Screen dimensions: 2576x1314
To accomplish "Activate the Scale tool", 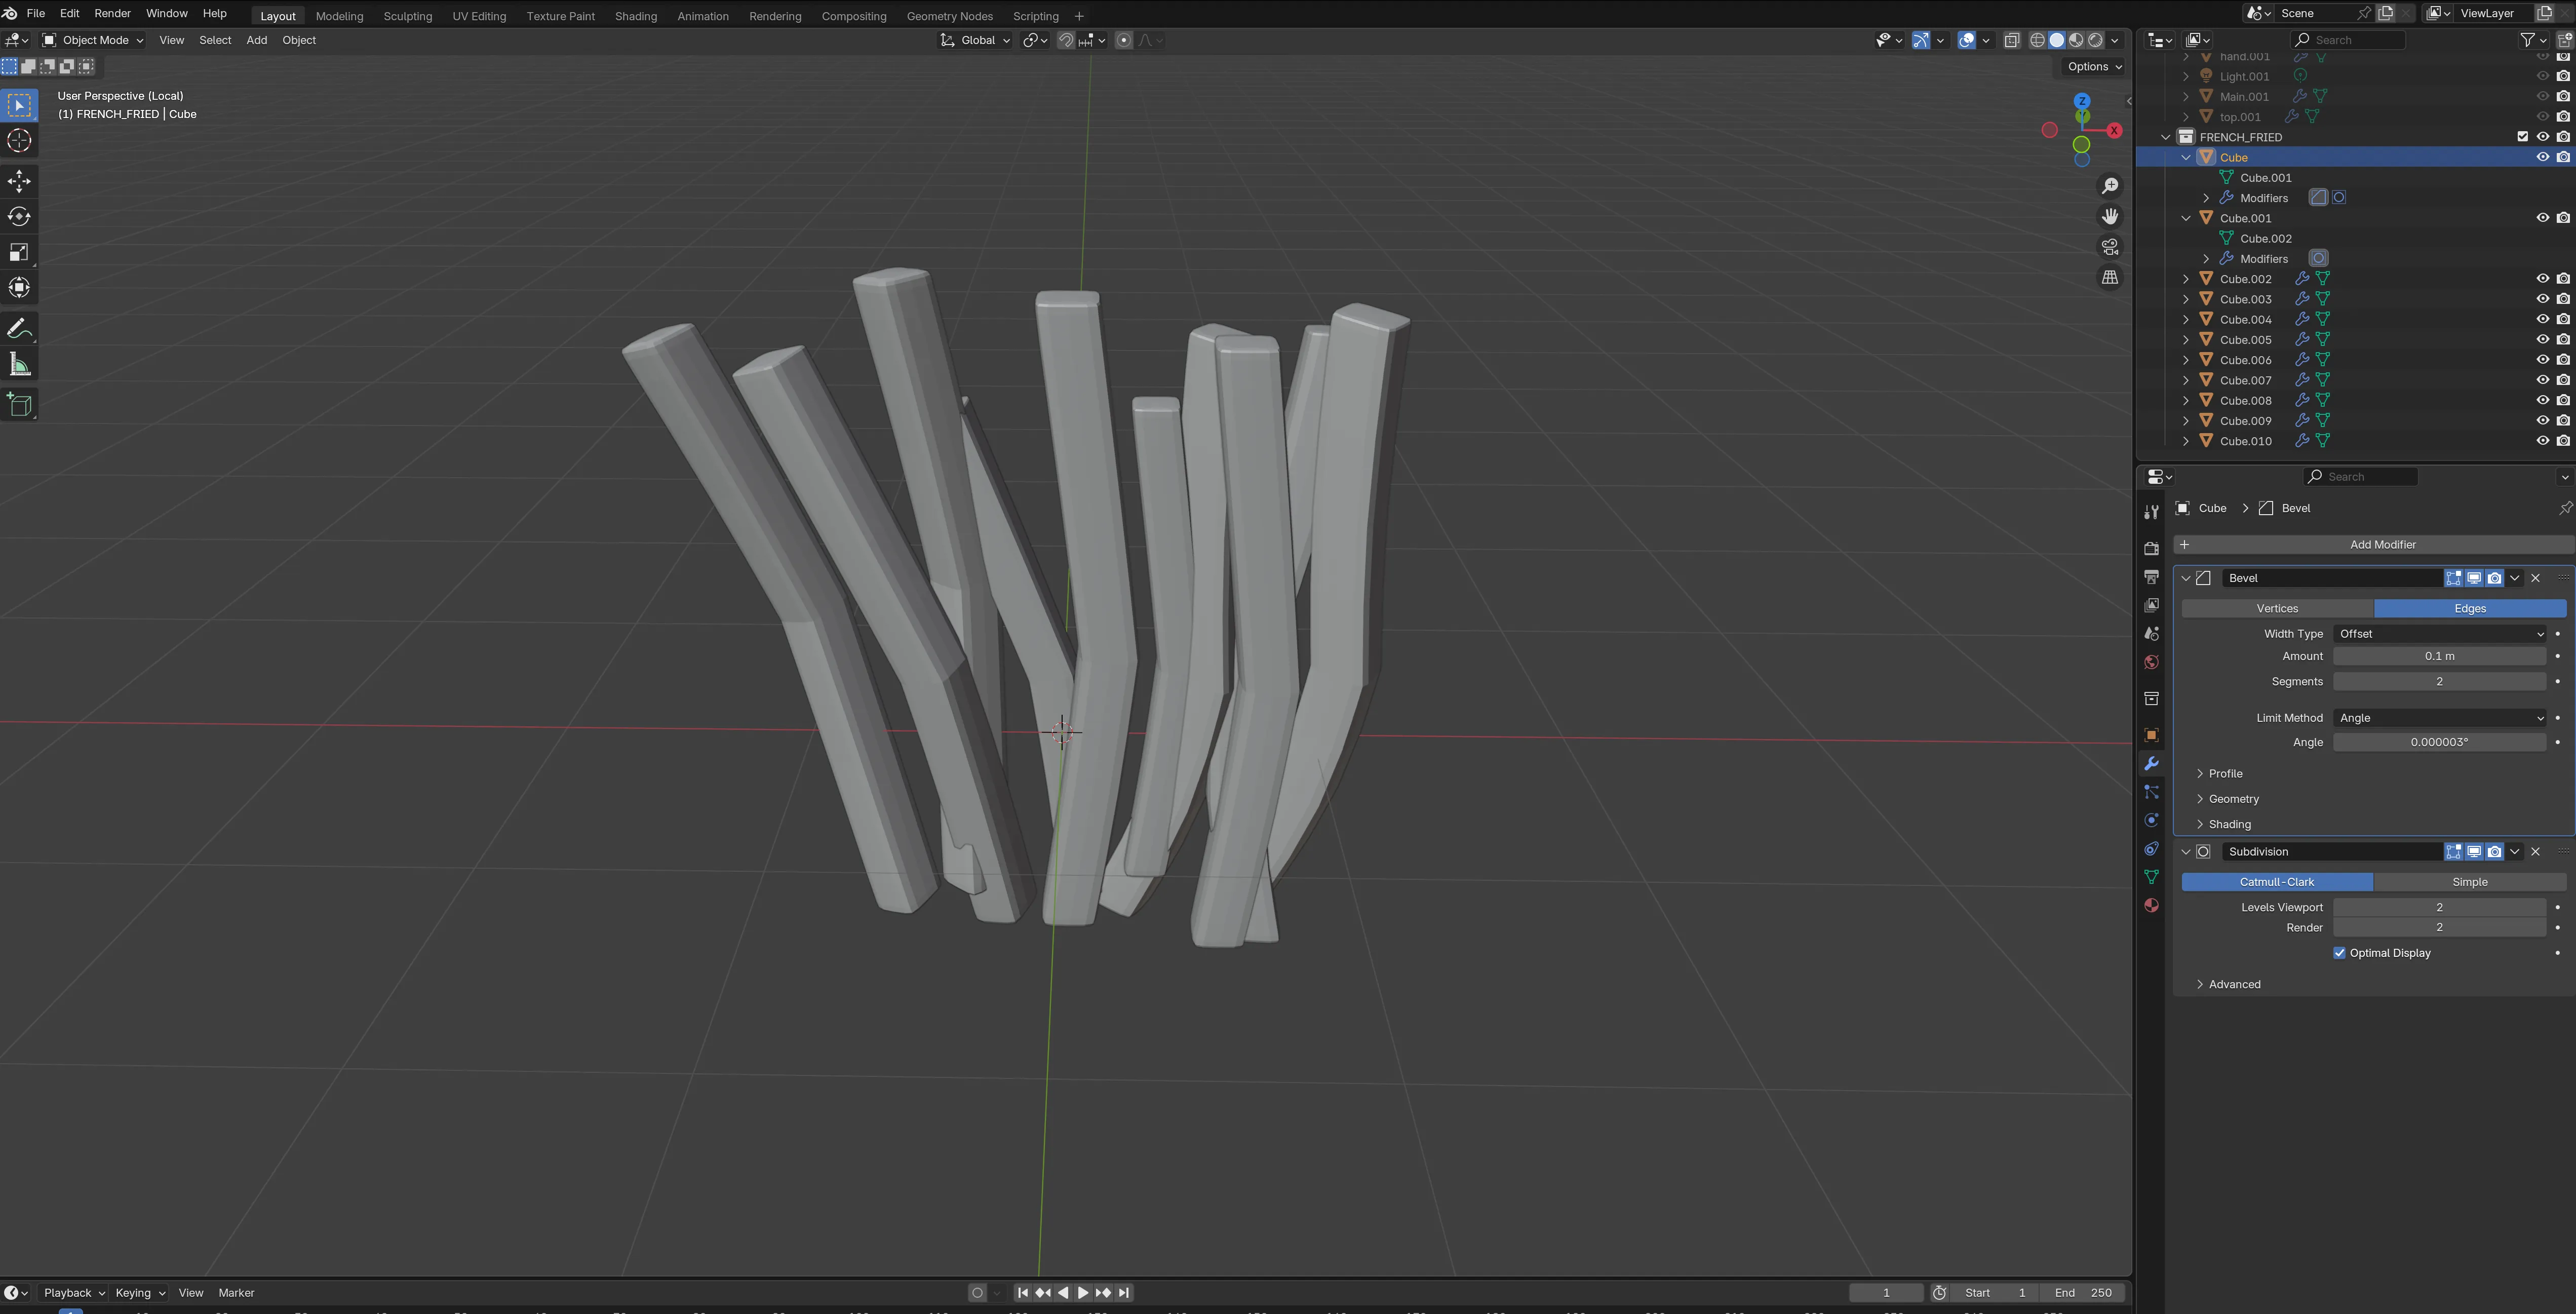I will (x=19, y=252).
